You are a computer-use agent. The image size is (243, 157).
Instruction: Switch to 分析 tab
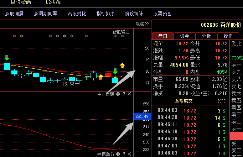(x=206, y=36)
